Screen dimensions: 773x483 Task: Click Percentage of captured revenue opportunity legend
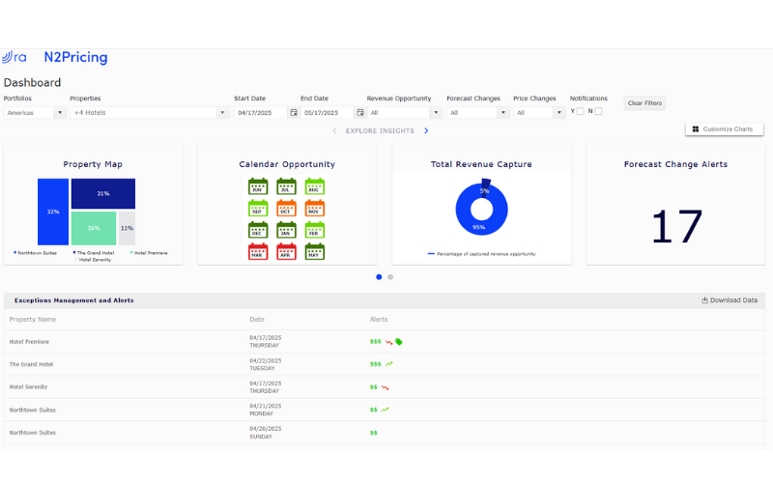pyautogui.click(x=481, y=254)
